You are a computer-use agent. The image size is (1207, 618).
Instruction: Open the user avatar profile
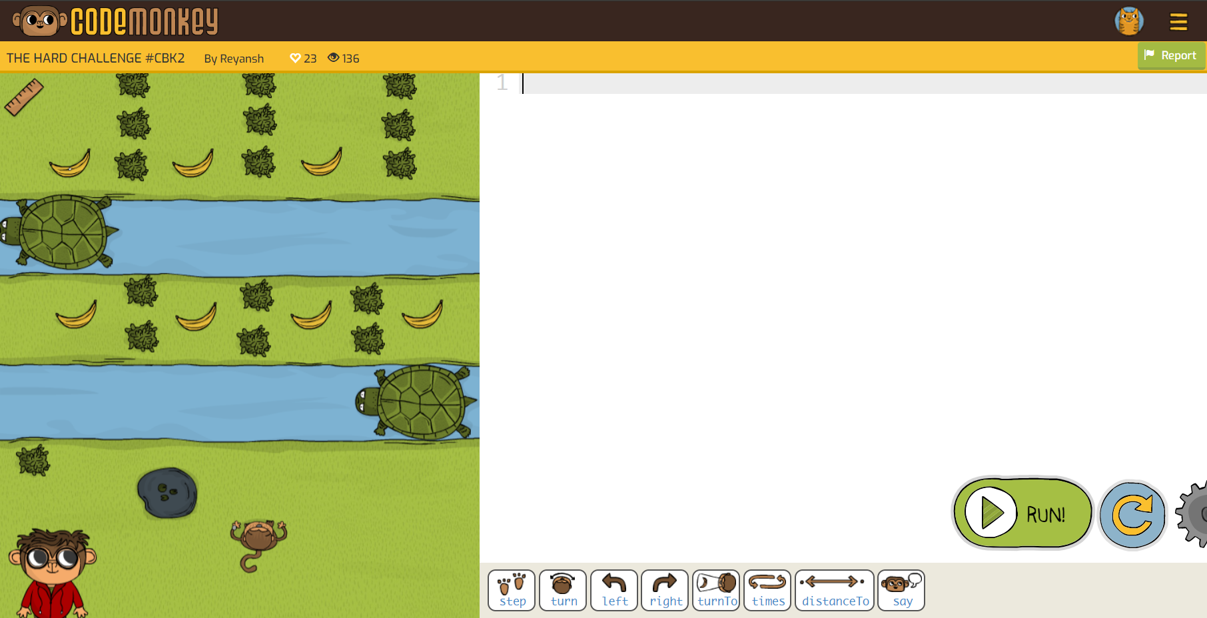click(1129, 21)
